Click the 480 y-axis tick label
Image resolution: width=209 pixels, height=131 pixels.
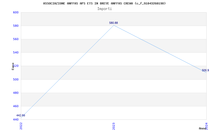tap(16, 93)
